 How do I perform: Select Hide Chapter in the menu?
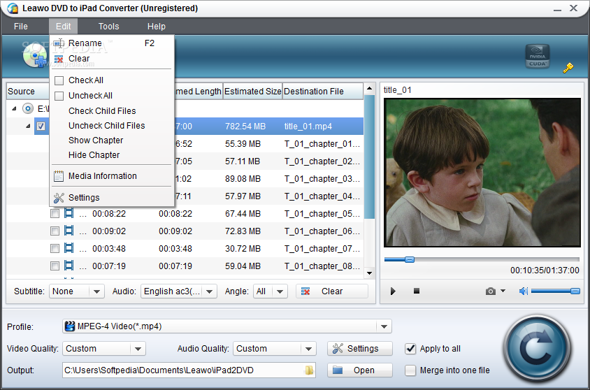[x=112, y=154]
